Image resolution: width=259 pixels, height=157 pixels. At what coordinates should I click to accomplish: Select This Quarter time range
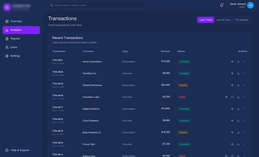pyautogui.click(x=241, y=20)
